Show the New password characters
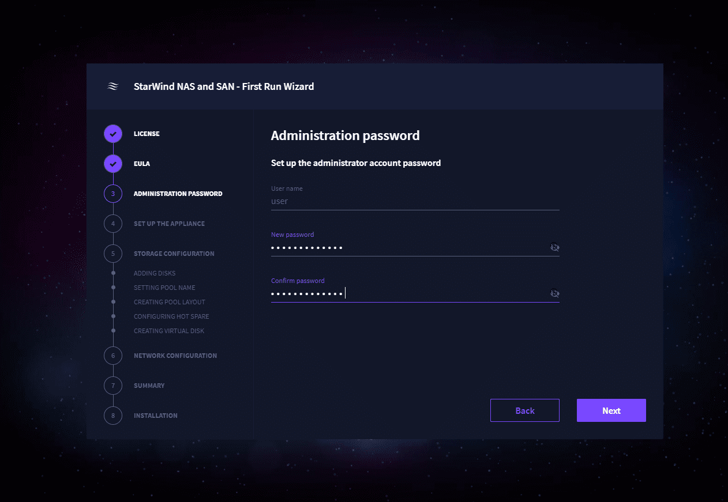The width and height of the screenshot is (728, 502). click(x=554, y=247)
